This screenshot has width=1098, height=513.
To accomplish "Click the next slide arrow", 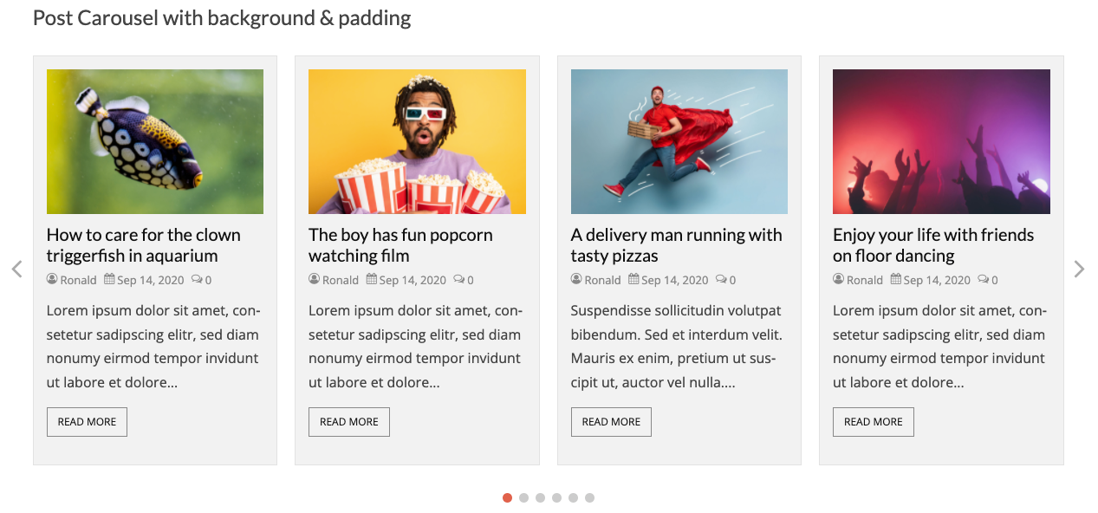I will click(x=1079, y=269).
